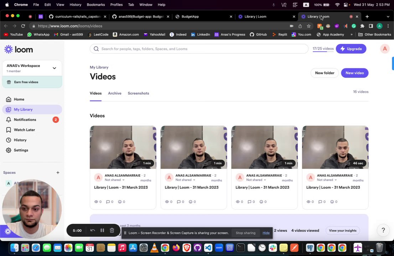Toggle Chrome side panel icon
This screenshot has width=394, height=256.
click(371, 26)
